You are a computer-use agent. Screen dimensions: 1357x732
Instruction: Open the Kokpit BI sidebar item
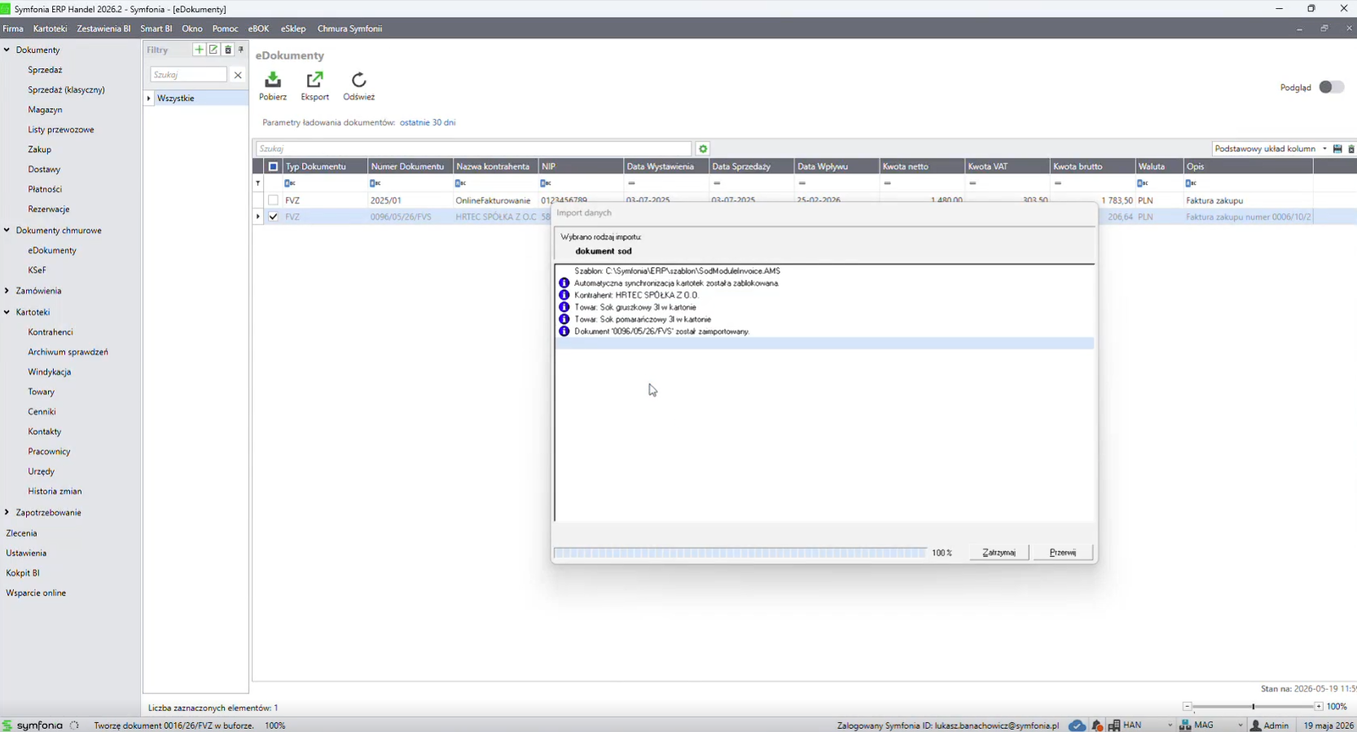tap(23, 573)
